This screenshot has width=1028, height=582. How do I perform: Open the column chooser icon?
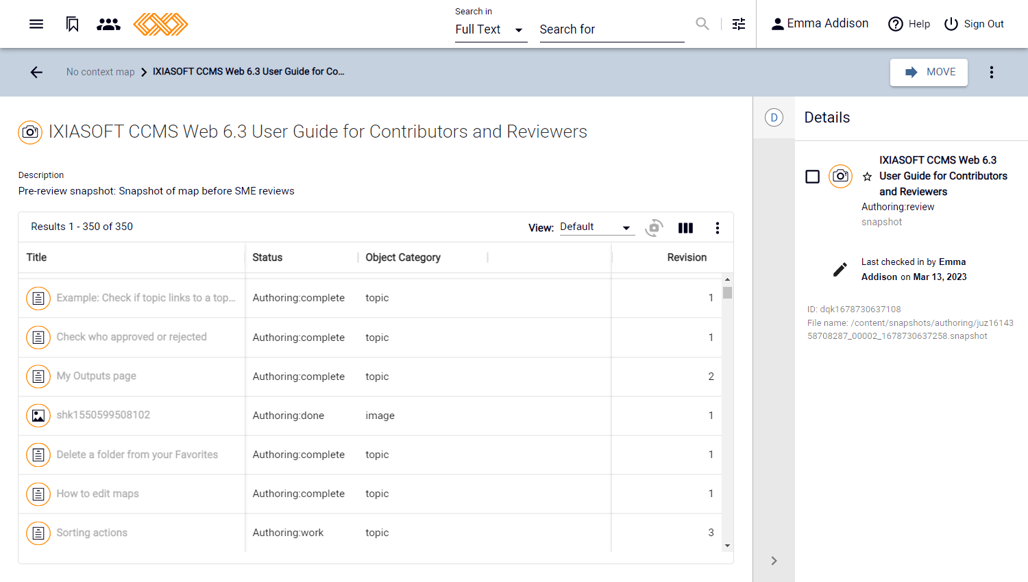[x=685, y=228]
